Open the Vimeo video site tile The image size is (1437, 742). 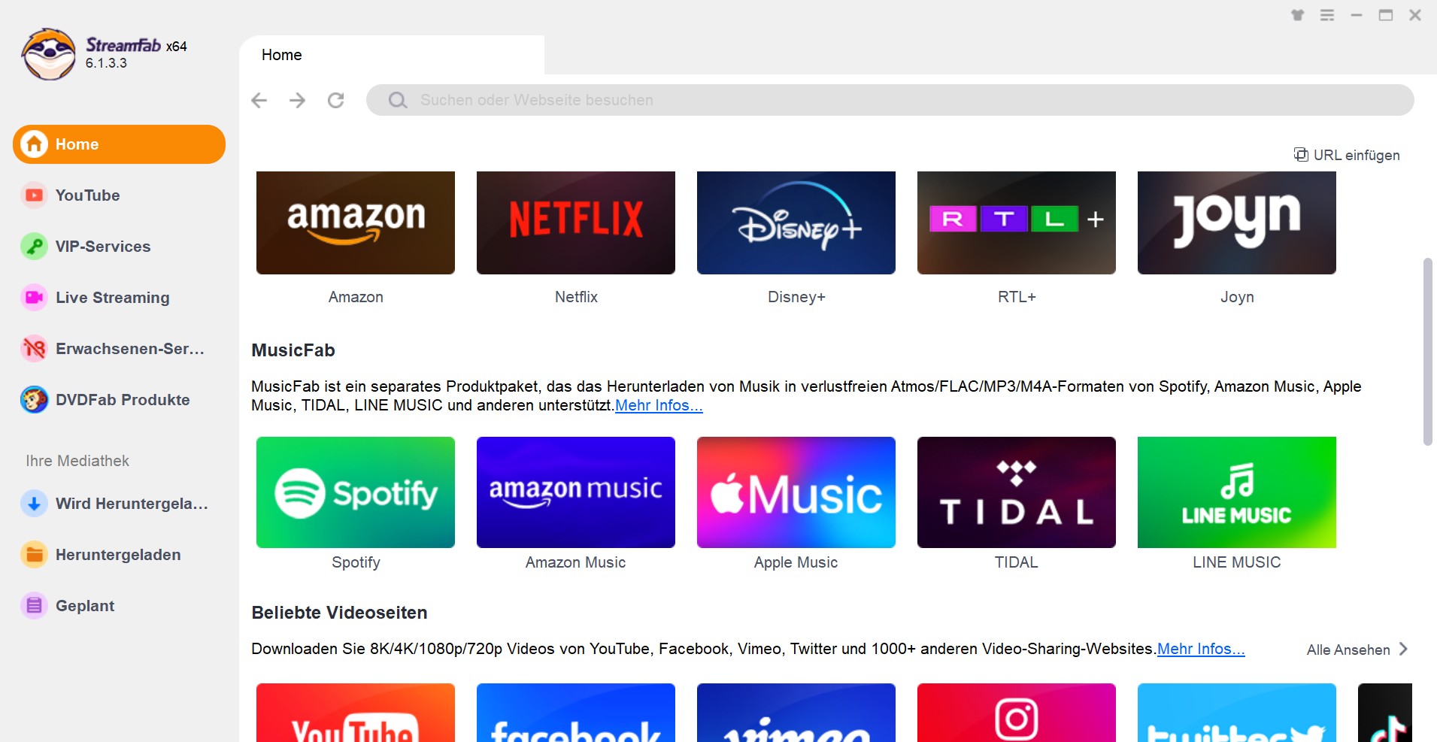[x=796, y=713]
